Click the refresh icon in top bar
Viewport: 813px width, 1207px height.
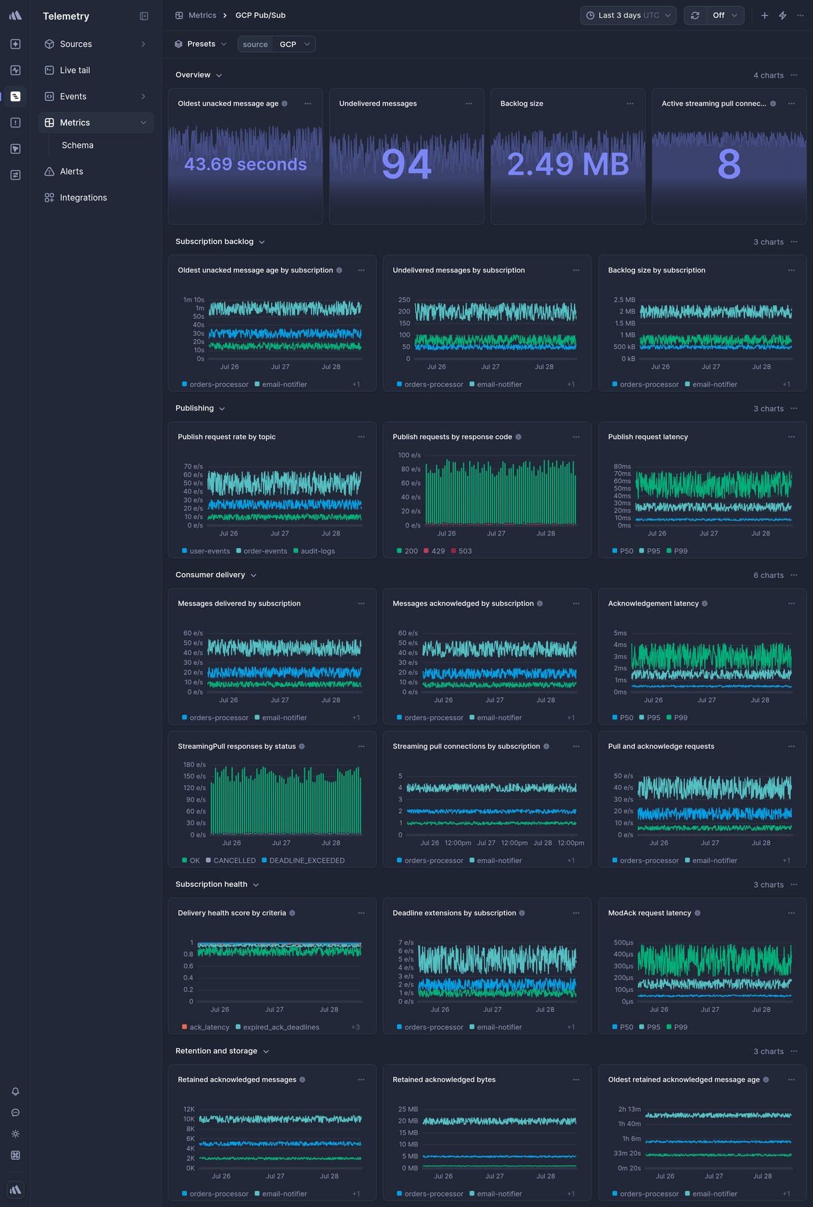[695, 15]
